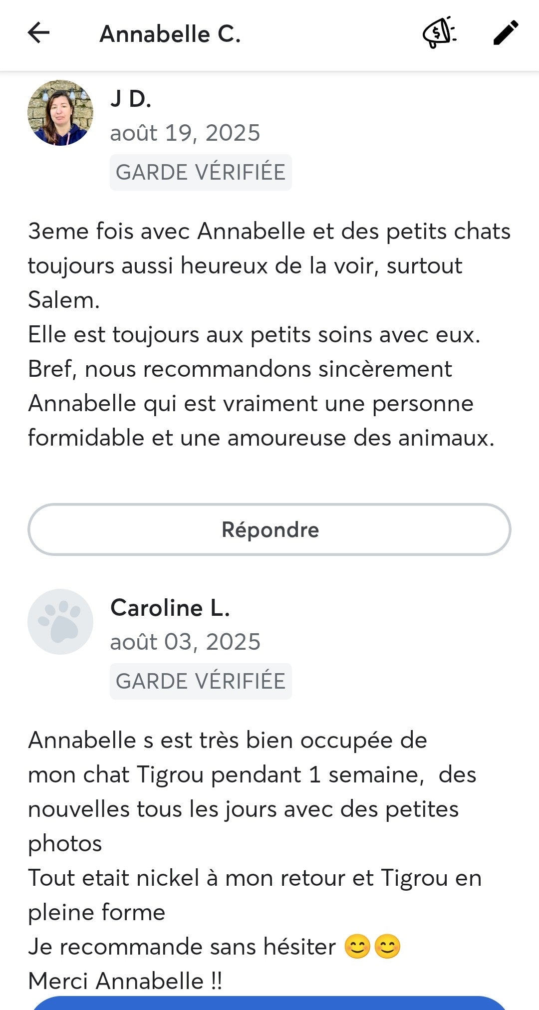Viewport: 539px width, 1010px height.
Task: Tap the first smiling emoji in Caroline's review
Action: point(357,947)
